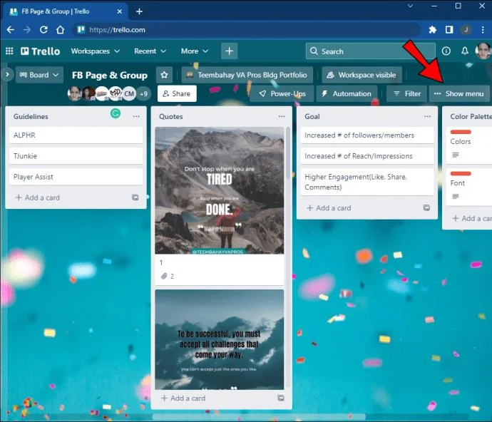This screenshot has height=422, width=492.
Task: Open the TIRED / DONE quote card image
Action: [220, 190]
